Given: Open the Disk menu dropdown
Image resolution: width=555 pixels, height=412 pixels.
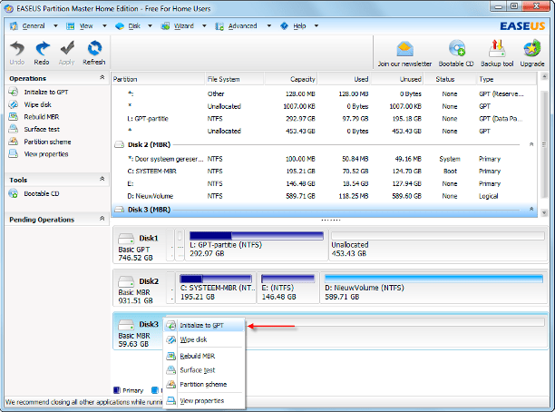Looking at the screenshot, I should click(x=132, y=26).
